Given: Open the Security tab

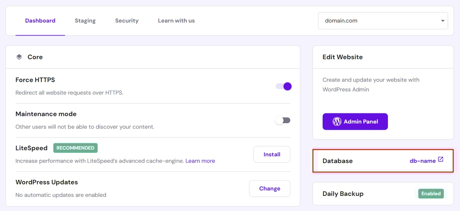Looking at the screenshot, I should pyautogui.click(x=127, y=20).
